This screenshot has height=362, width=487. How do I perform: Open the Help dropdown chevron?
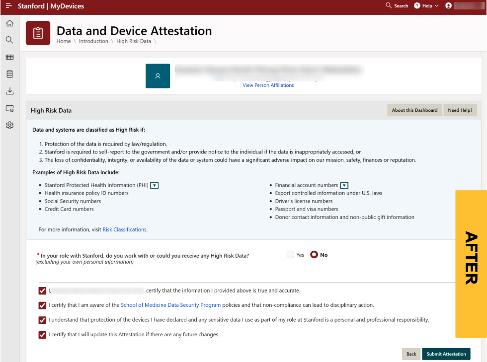436,6
